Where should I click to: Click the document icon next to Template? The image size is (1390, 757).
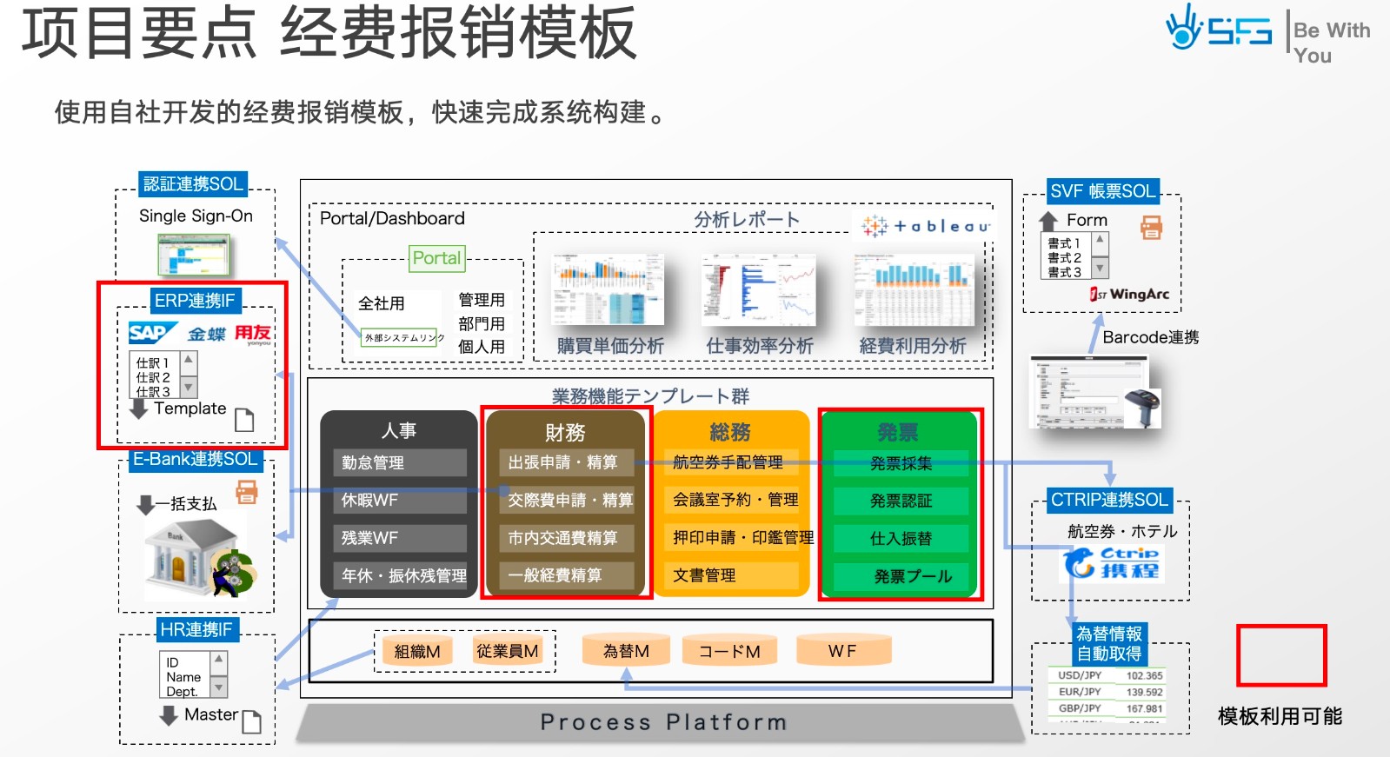click(244, 420)
